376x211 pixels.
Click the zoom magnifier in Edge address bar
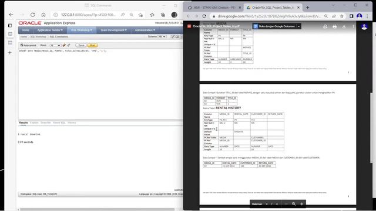[132, 15]
